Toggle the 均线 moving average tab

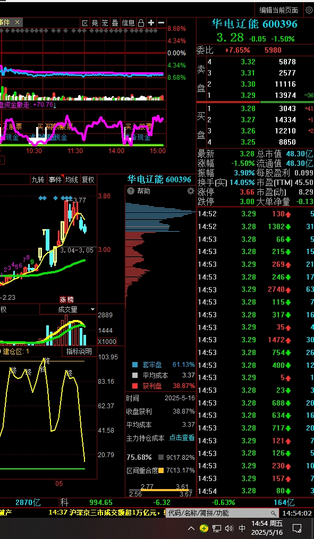coord(71,180)
